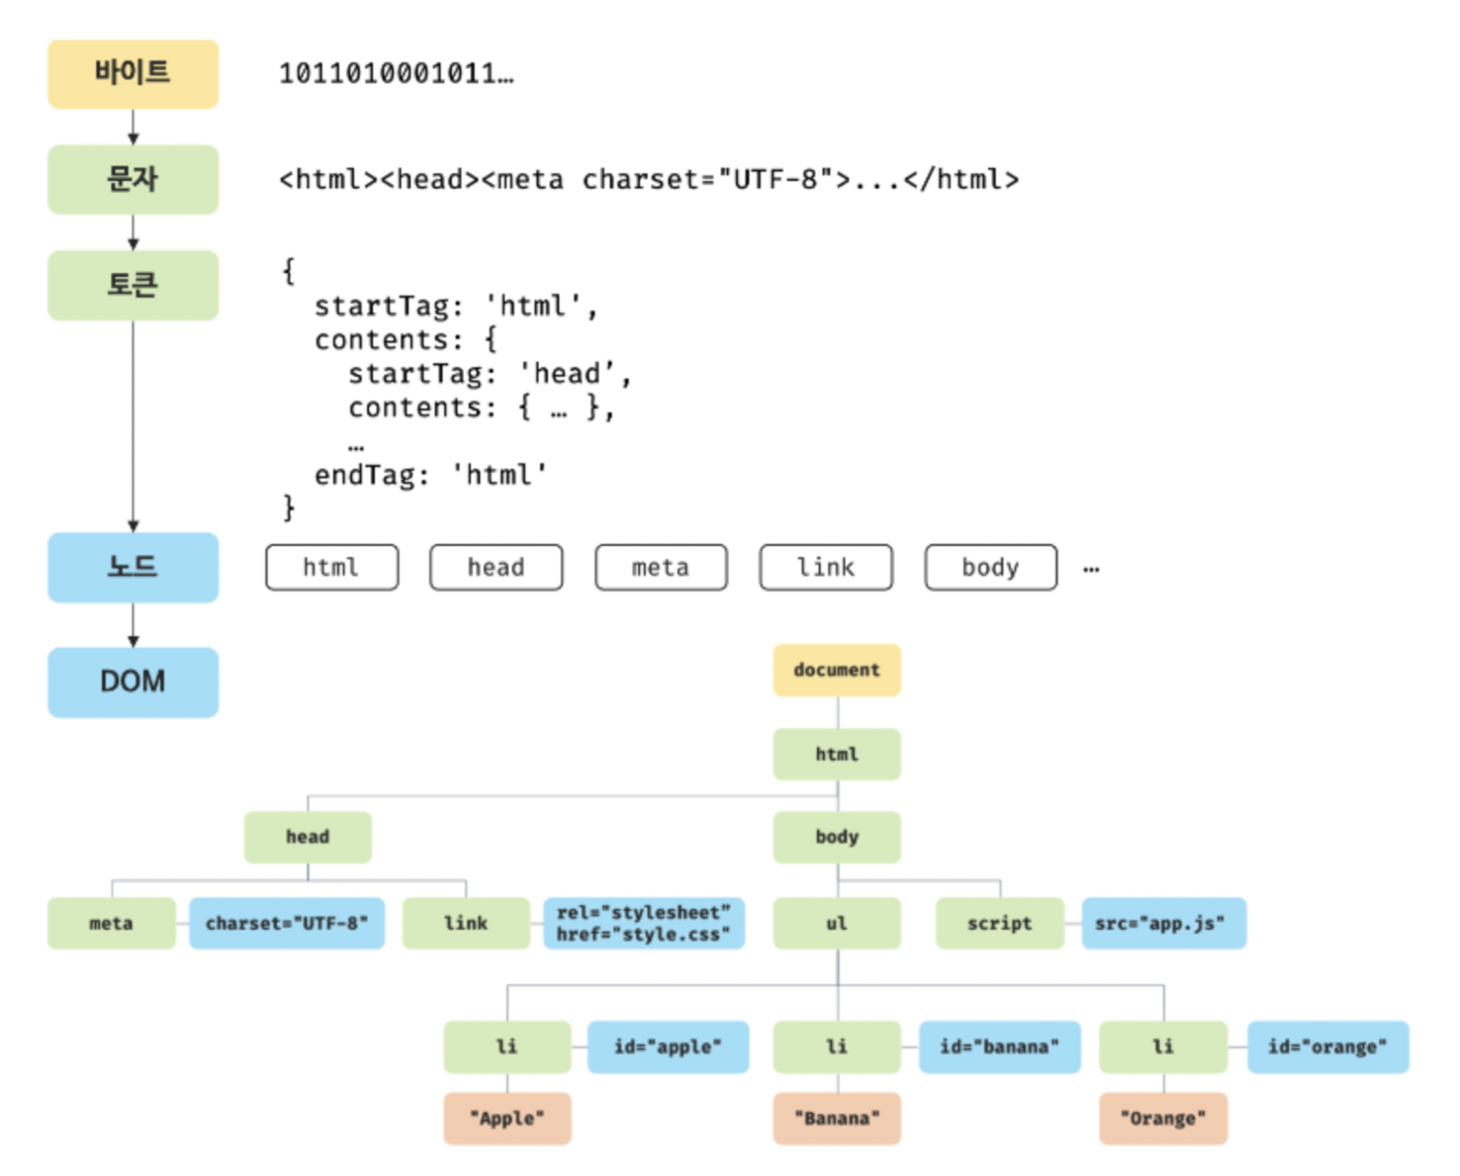This screenshot has width=1460, height=1176.
Task: Select the script tree node
Action: (x=999, y=923)
